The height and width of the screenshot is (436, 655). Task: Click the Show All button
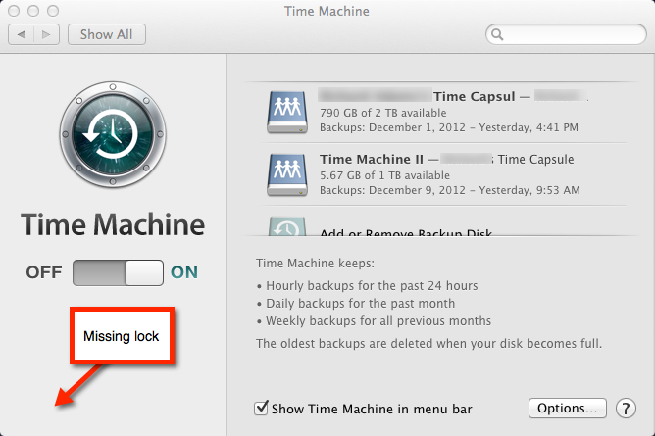point(107,34)
